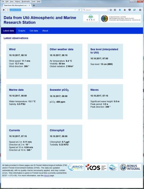The width and height of the screenshot is (144, 189).
Task: Open a new tab with plus button
Action: pos(34,5)
